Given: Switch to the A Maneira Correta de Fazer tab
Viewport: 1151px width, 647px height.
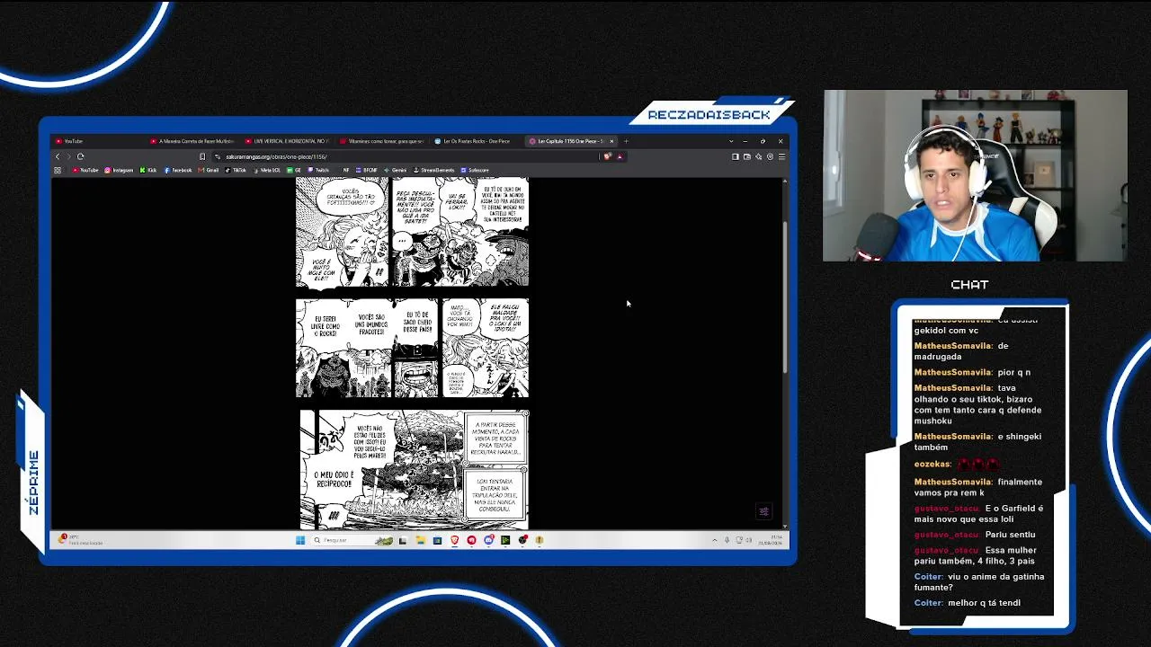Looking at the screenshot, I should point(192,141).
